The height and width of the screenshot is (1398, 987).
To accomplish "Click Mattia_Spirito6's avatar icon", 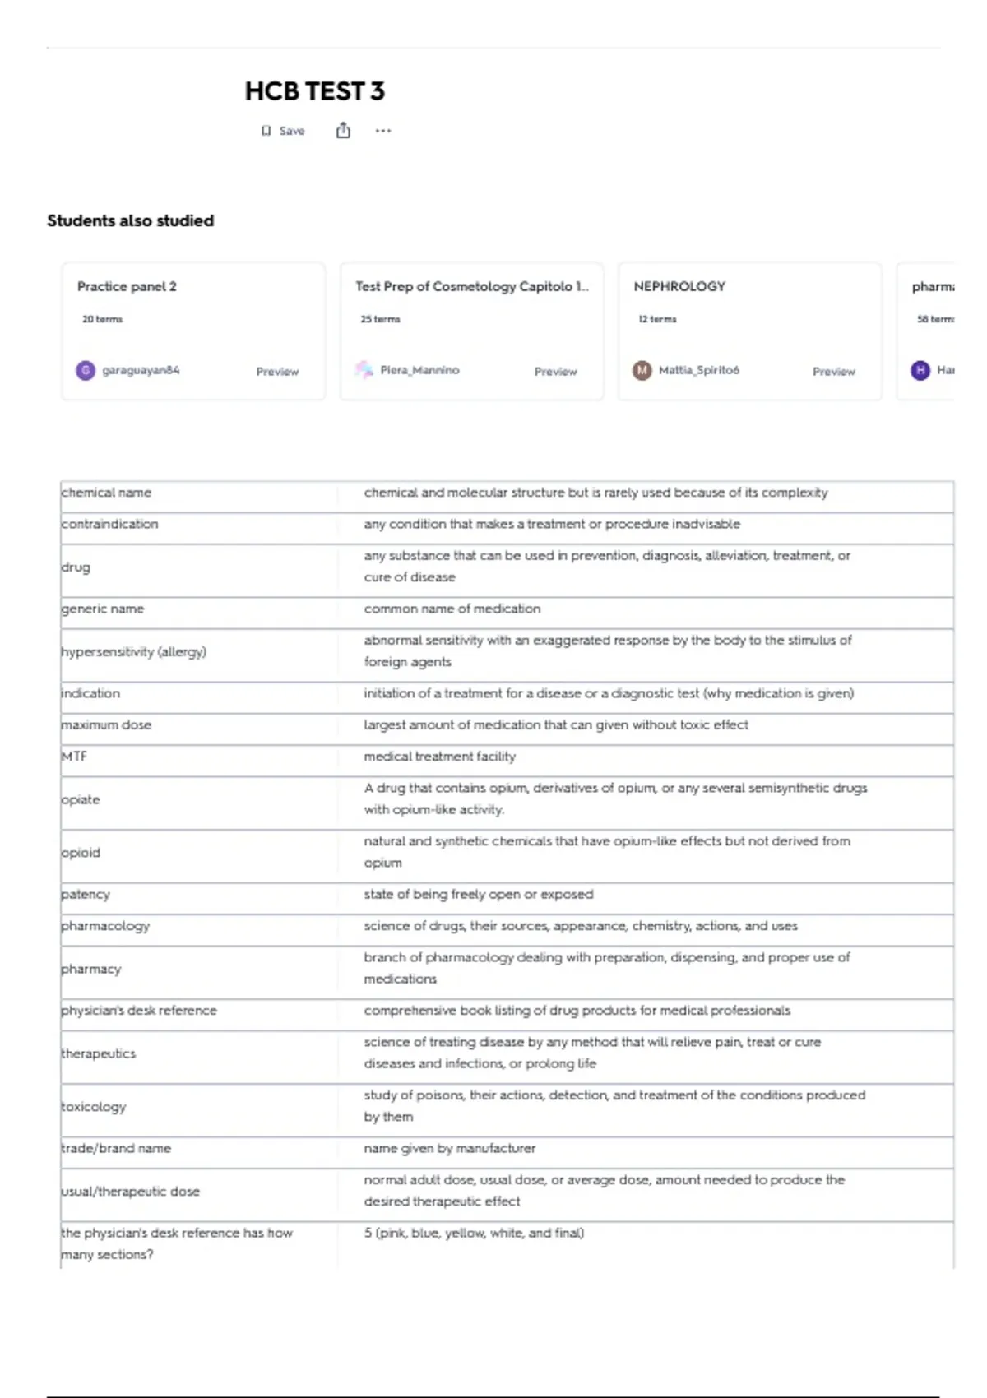I will (642, 370).
